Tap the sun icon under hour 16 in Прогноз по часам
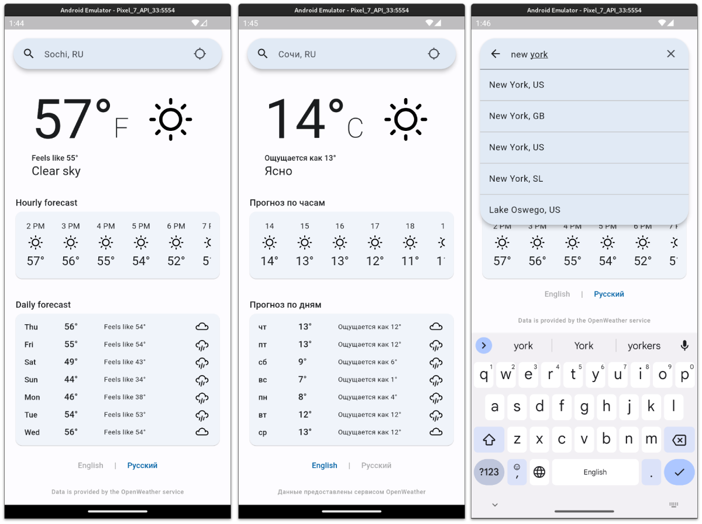702x524 pixels. pyautogui.click(x=340, y=242)
